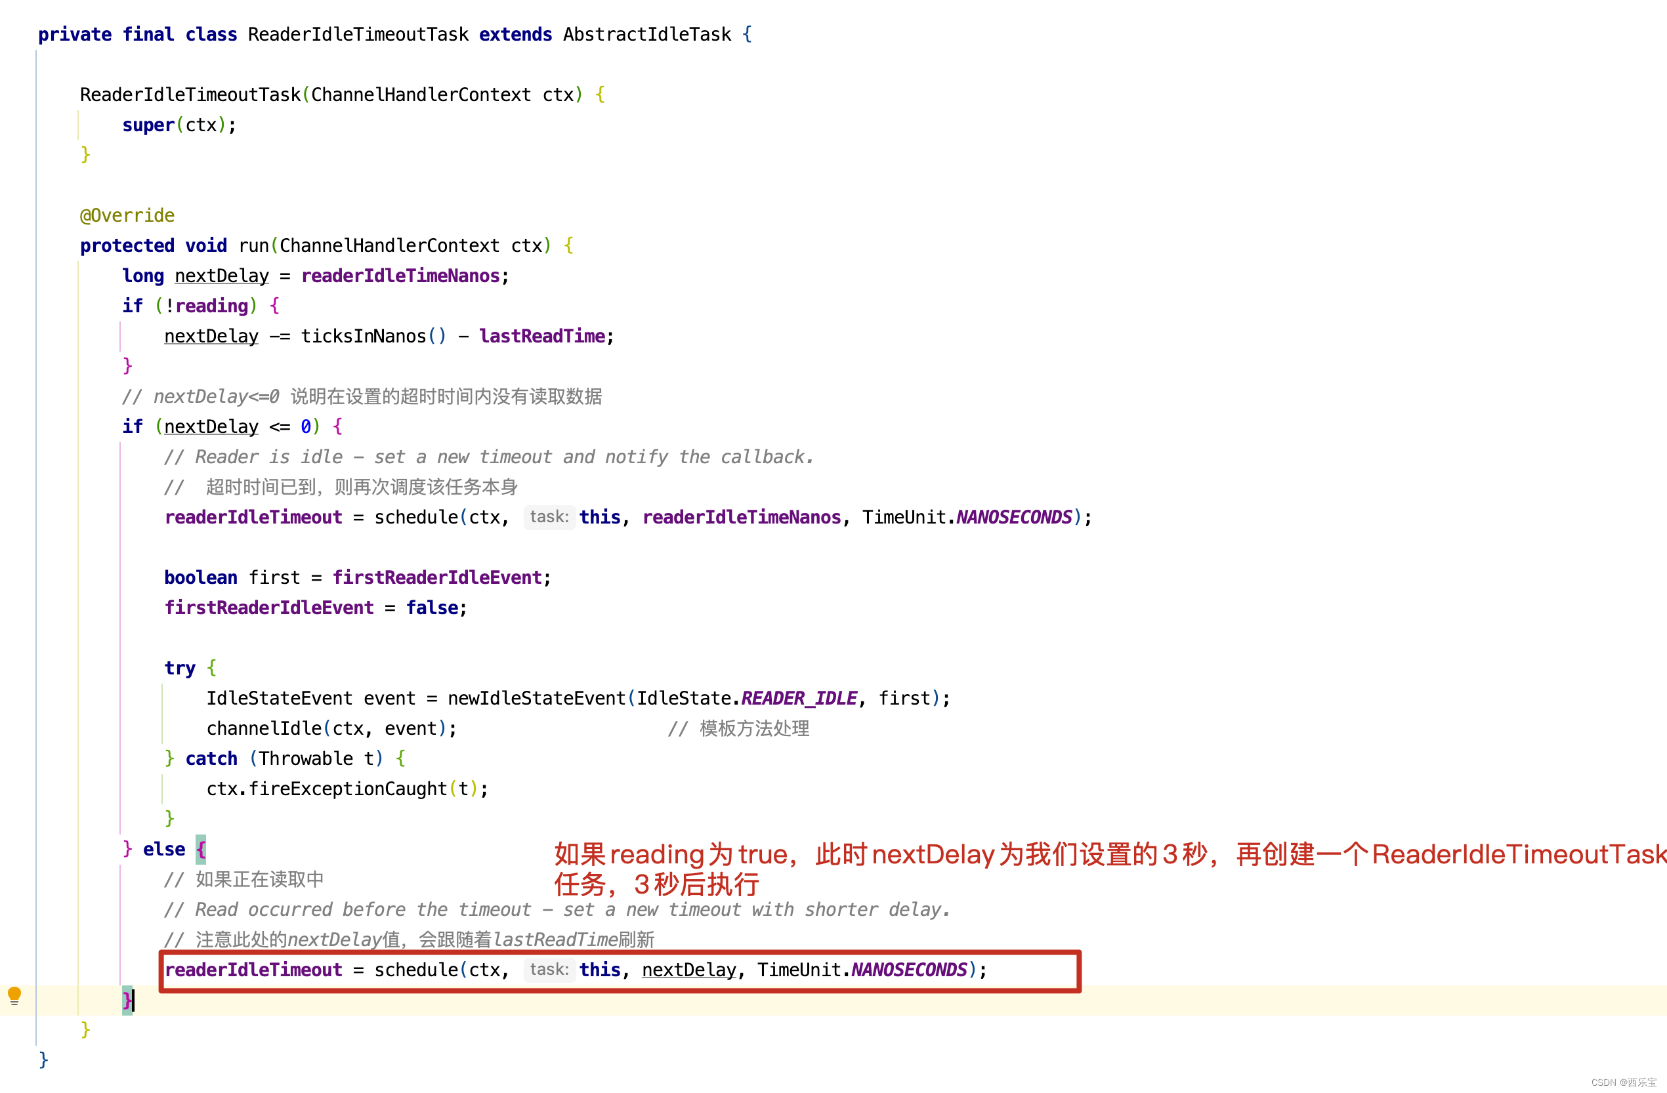The height and width of the screenshot is (1093, 1667).
Task: Click the highlighted brace after else
Action: (x=200, y=850)
